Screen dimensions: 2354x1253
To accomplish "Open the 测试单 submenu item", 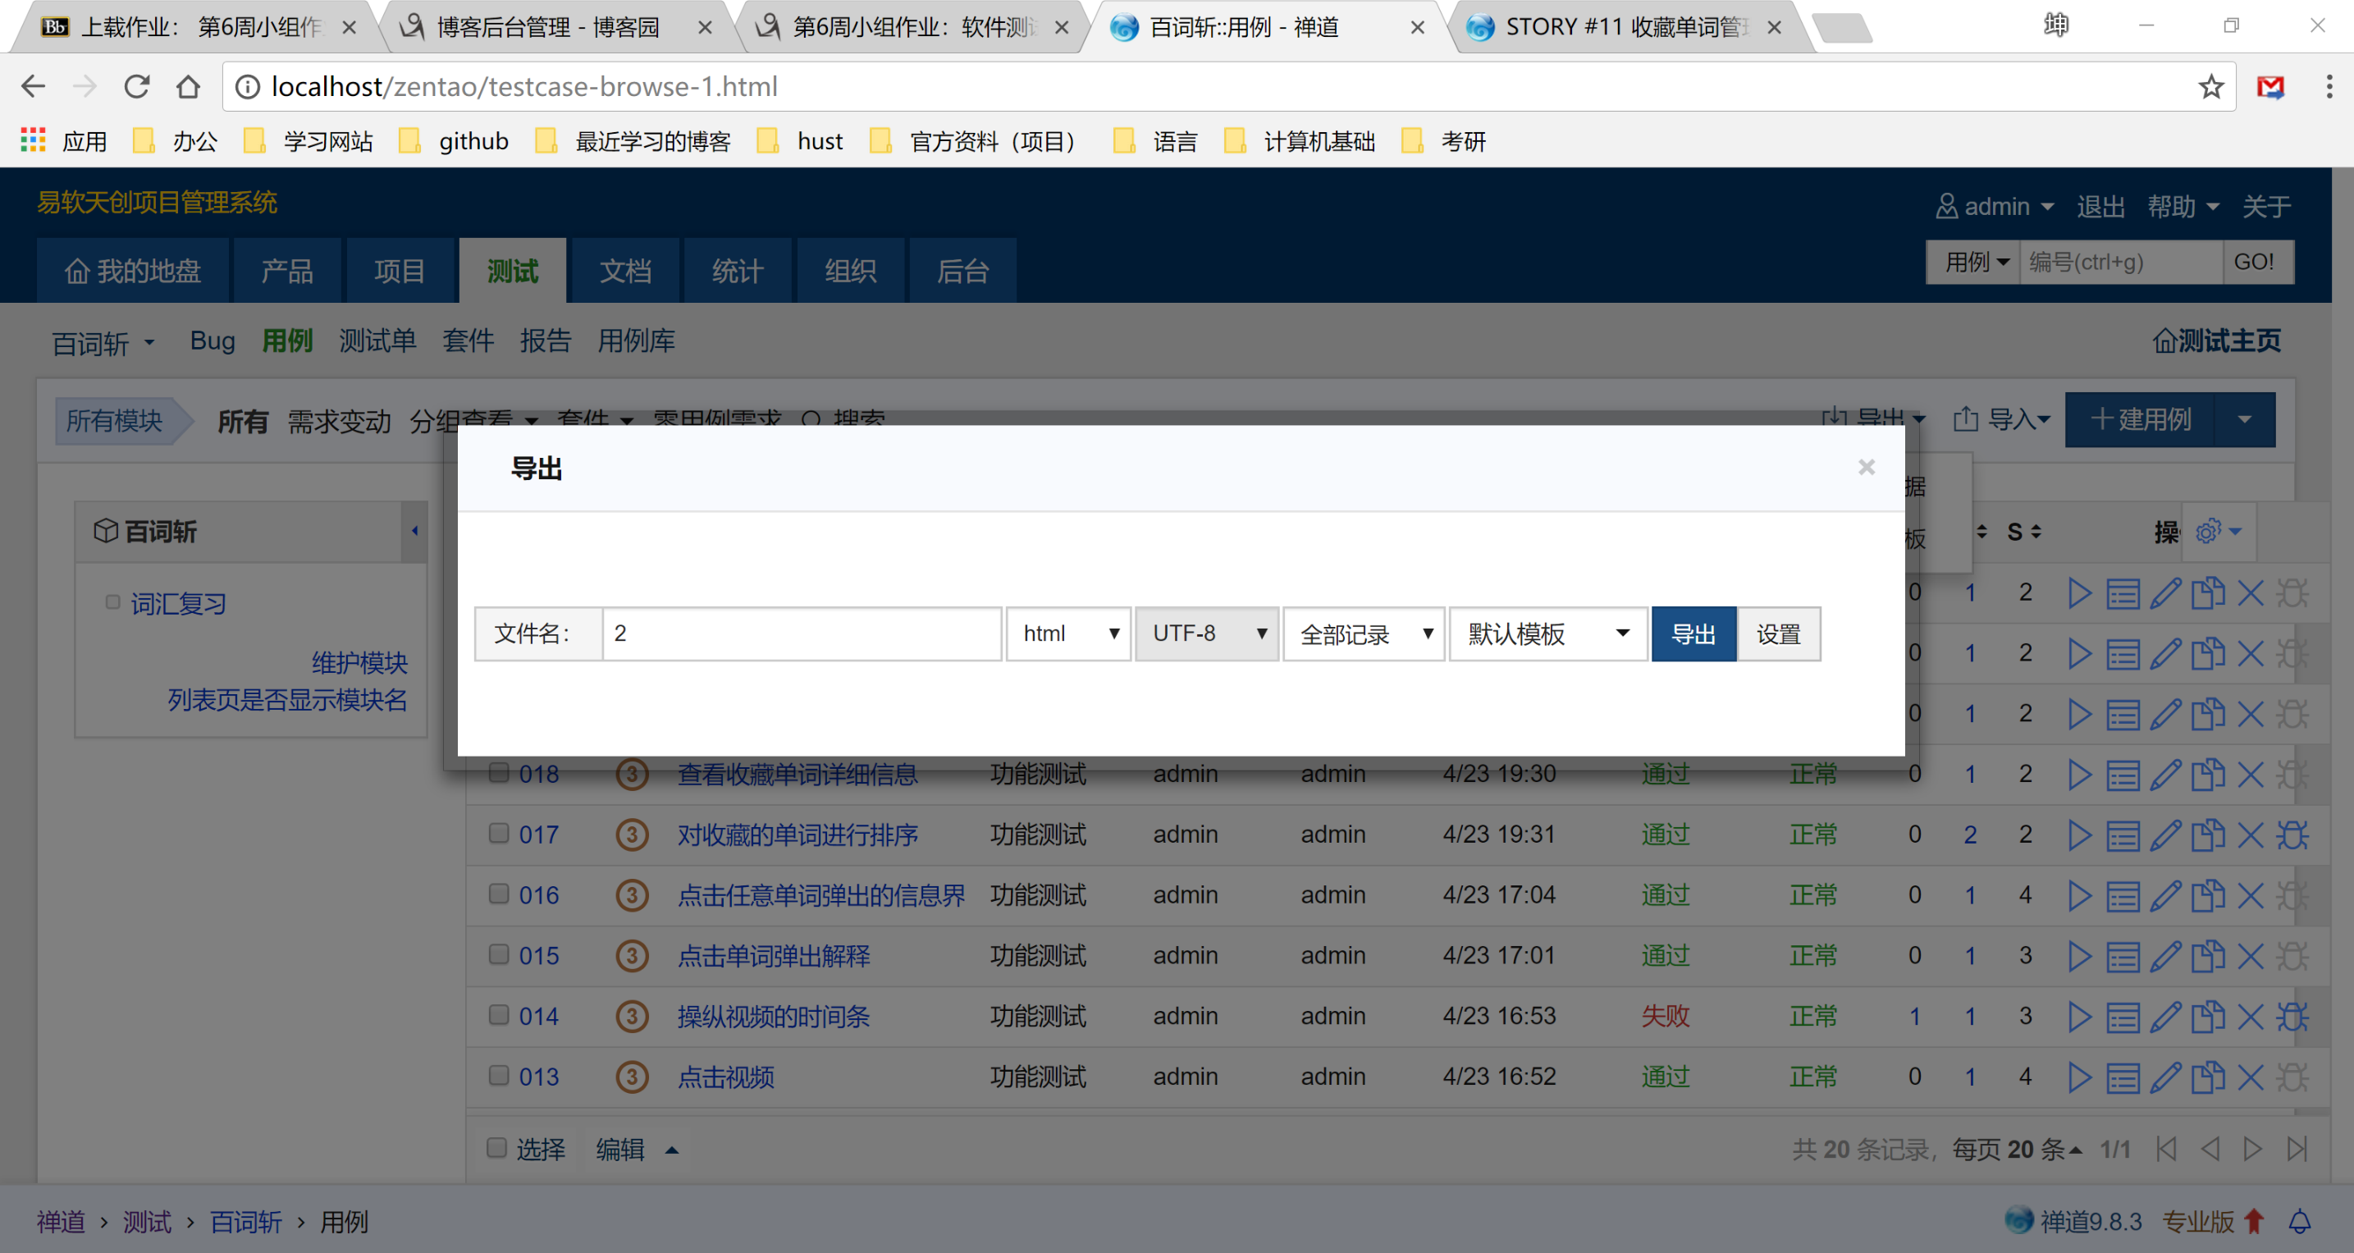I will [x=377, y=341].
